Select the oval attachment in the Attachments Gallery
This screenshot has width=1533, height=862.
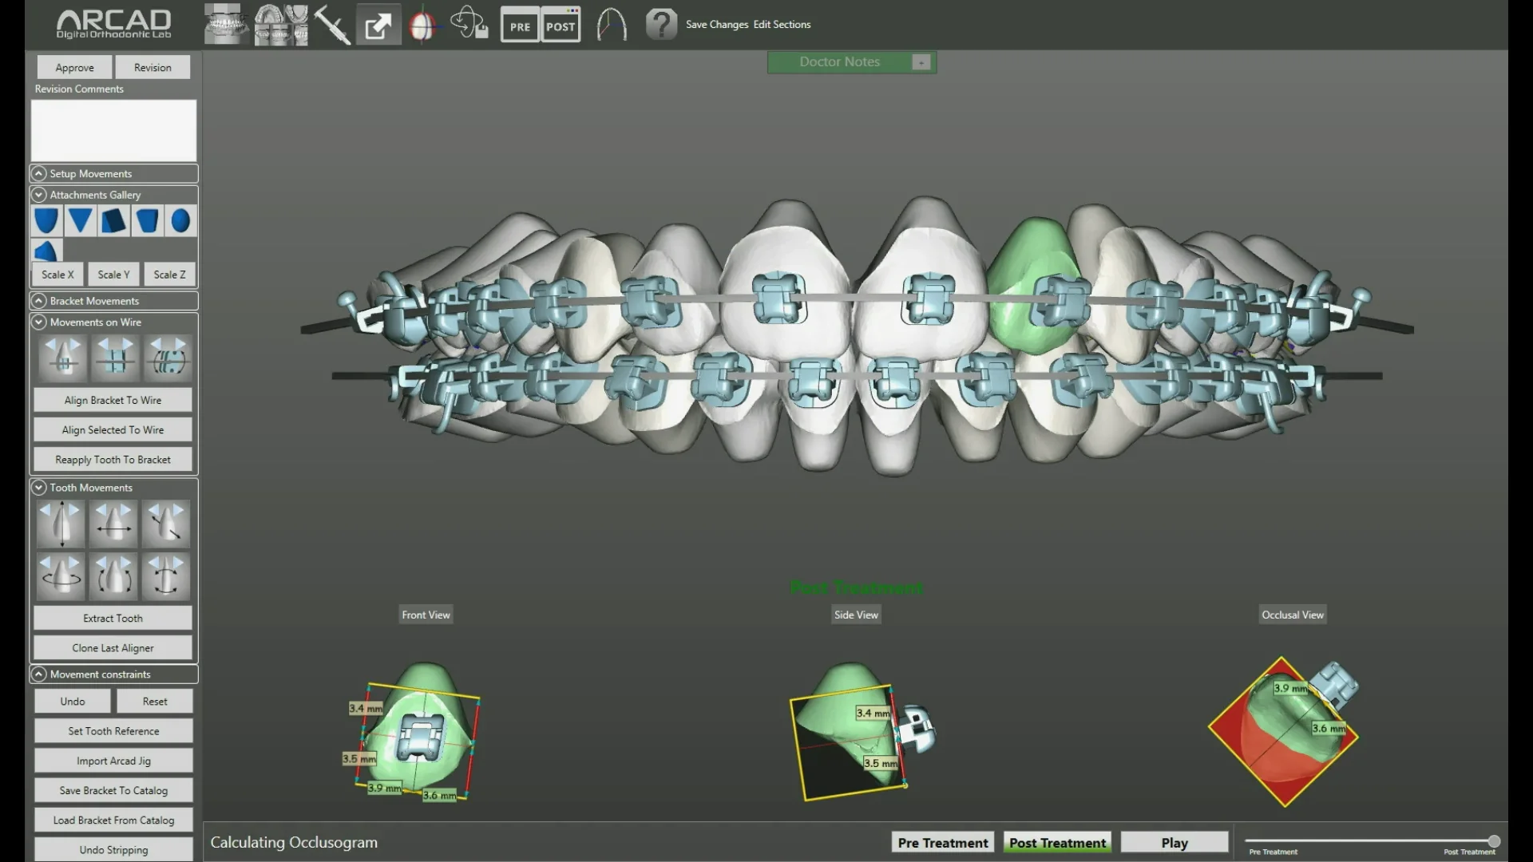tap(180, 221)
